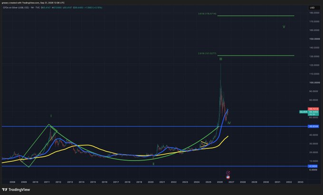The image size is (323, 195).
Task: Select the wave I label
Action: (x=51, y=116)
